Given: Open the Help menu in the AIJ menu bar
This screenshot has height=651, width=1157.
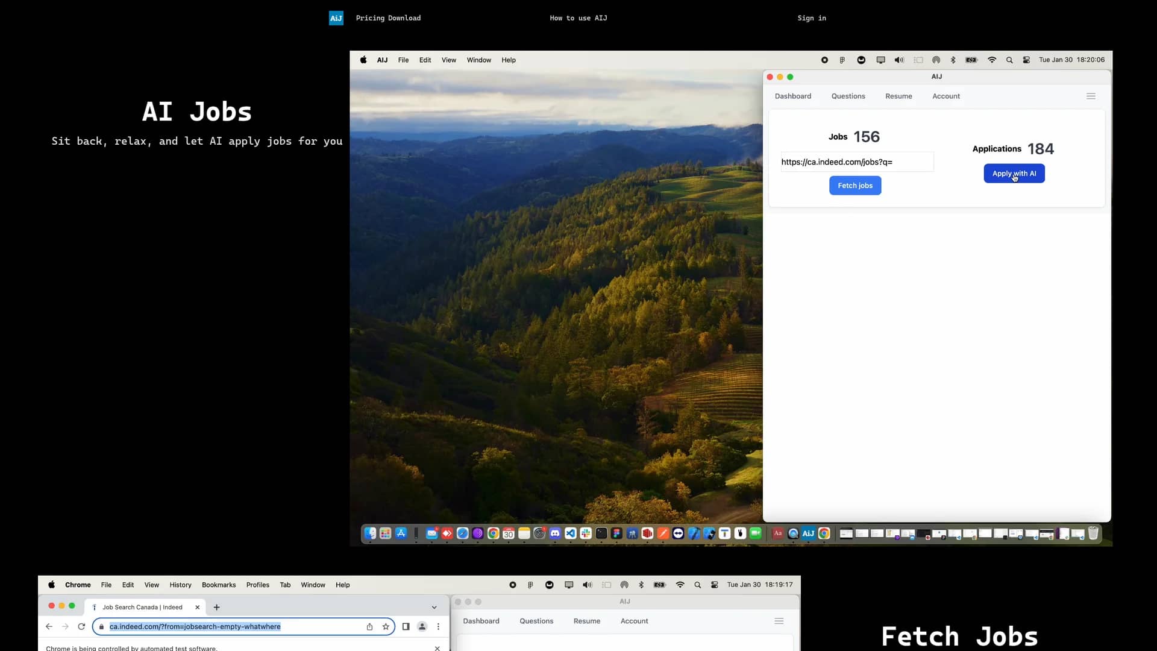Looking at the screenshot, I should [x=509, y=60].
